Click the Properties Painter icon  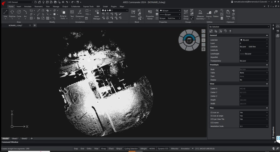[x=150, y=14]
